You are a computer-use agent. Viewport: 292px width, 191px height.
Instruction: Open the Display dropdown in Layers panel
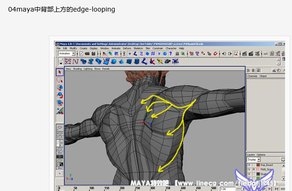click(x=254, y=160)
